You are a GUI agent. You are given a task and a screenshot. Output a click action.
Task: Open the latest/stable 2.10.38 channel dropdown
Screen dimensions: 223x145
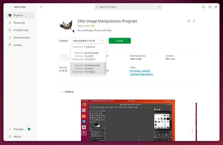[88, 41]
